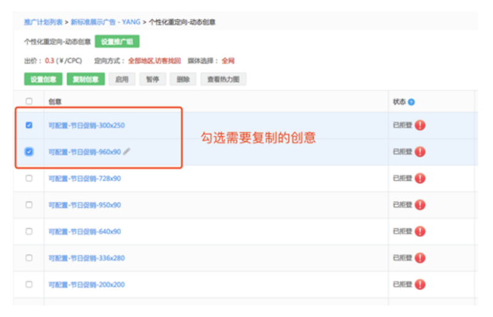493x317 pixels.
Task: Click the red warning icon in the 950x90 row
Action: click(420, 205)
